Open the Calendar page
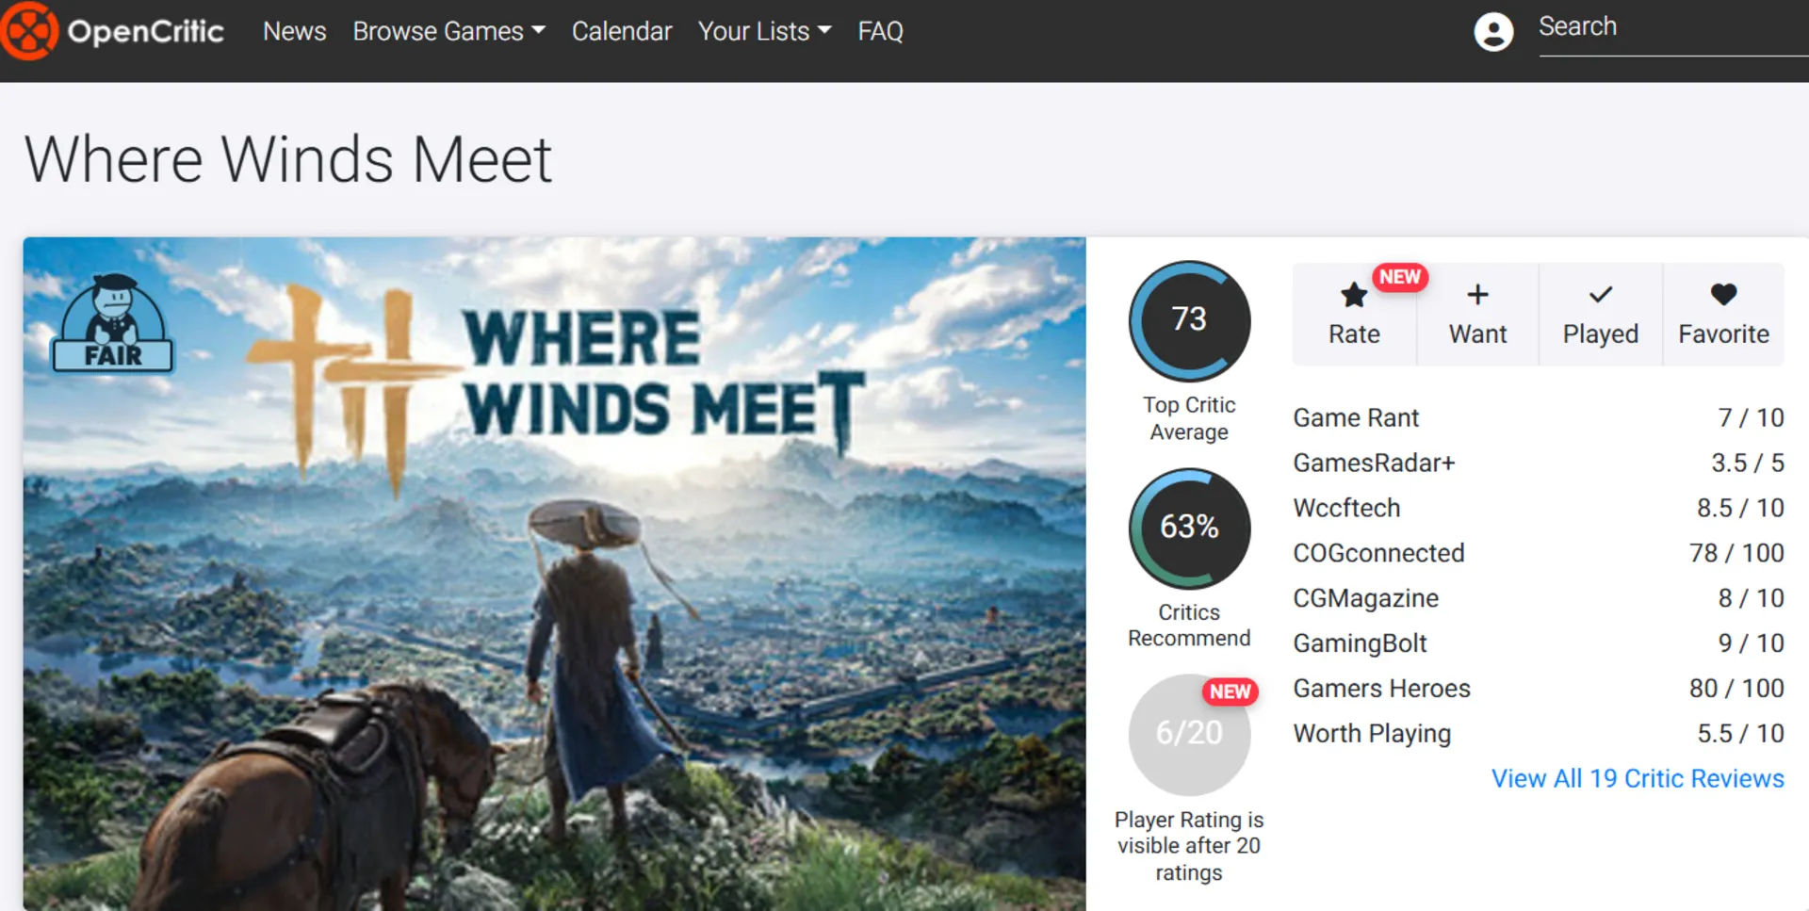Image resolution: width=1809 pixels, height=911 pixels. tap(622, 31)
